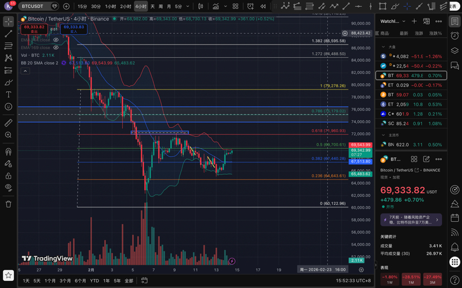Screen dimensions: 462x288
Task: Toggle EMA 144 indicator visibility
Action: click(x=56, y=40)
